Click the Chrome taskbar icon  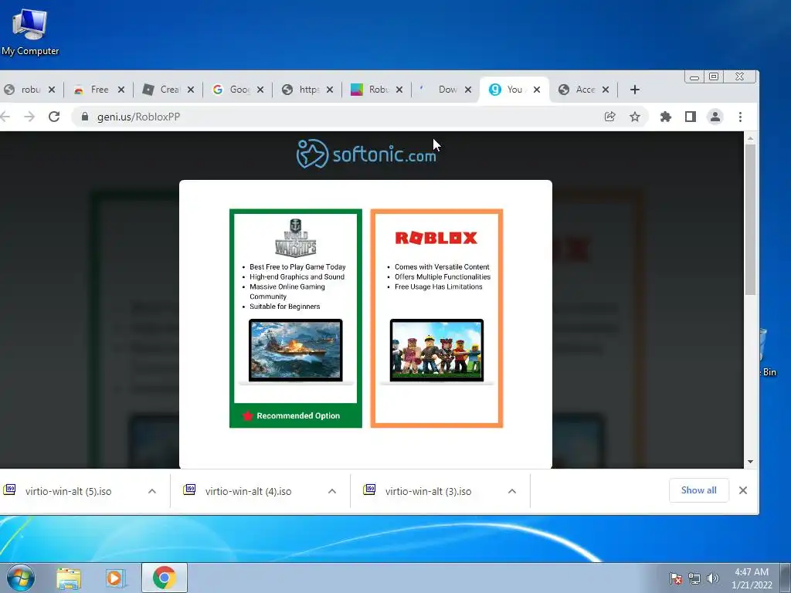(164, 578)
